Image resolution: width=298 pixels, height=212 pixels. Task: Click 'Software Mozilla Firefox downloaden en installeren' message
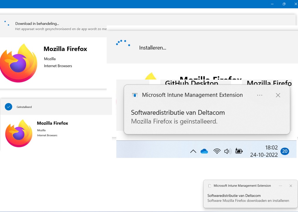tap(248, 201)
